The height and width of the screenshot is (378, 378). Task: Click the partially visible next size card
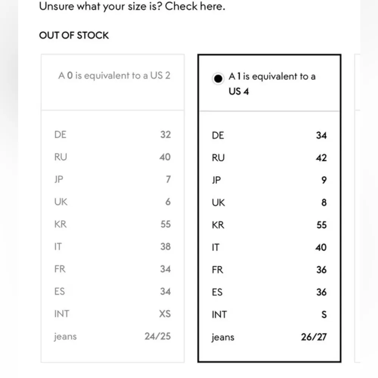[x=357, y=208]
